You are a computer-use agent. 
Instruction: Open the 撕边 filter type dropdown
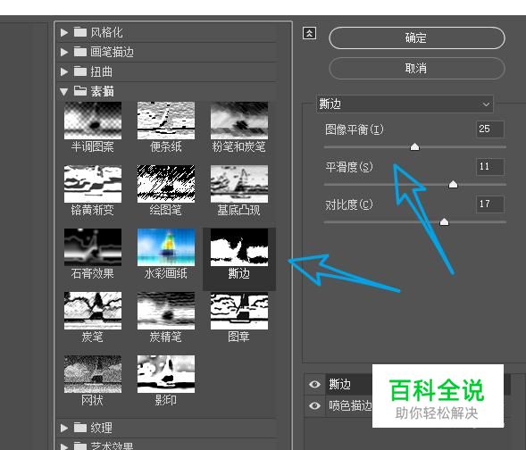click(405, 104)
